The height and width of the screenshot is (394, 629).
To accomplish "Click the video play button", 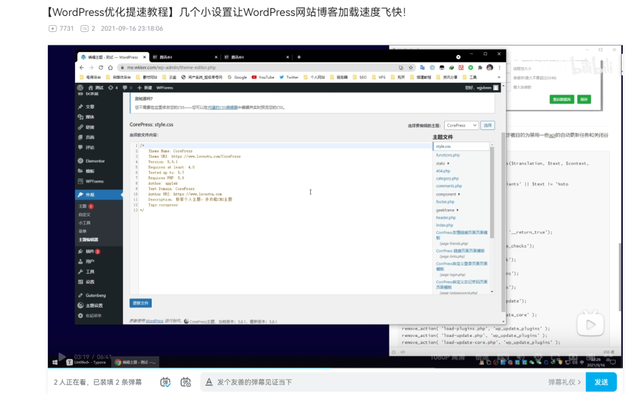I will [62, 357].
